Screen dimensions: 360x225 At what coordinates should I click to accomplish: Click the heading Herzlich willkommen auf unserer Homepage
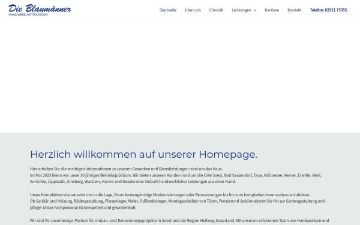tap(144, 154)
